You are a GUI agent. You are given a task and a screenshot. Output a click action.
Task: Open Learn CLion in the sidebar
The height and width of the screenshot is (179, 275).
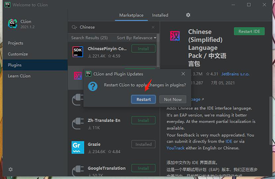19,76
